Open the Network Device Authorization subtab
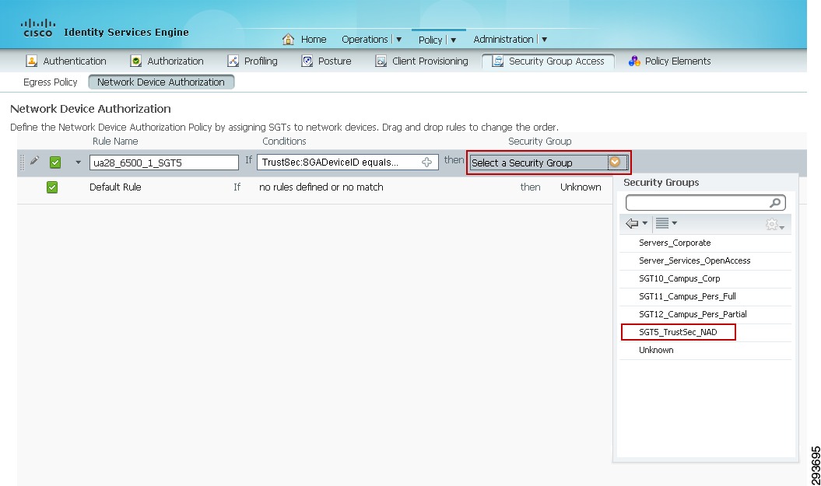 point(161,82)
